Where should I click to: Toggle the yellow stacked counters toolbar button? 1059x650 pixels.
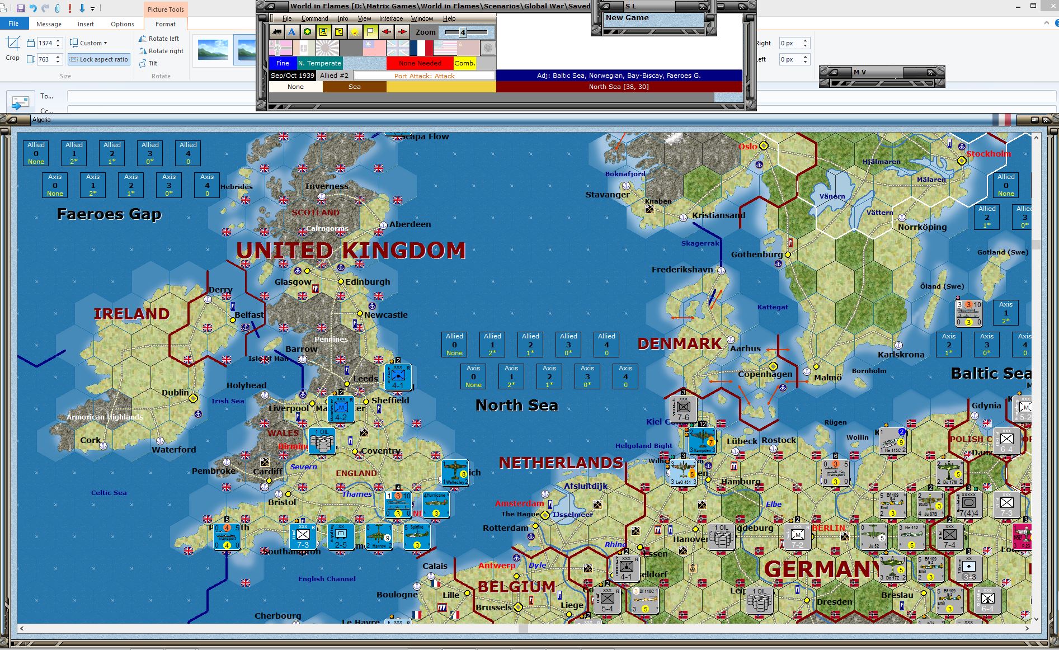tap(339, 32)
